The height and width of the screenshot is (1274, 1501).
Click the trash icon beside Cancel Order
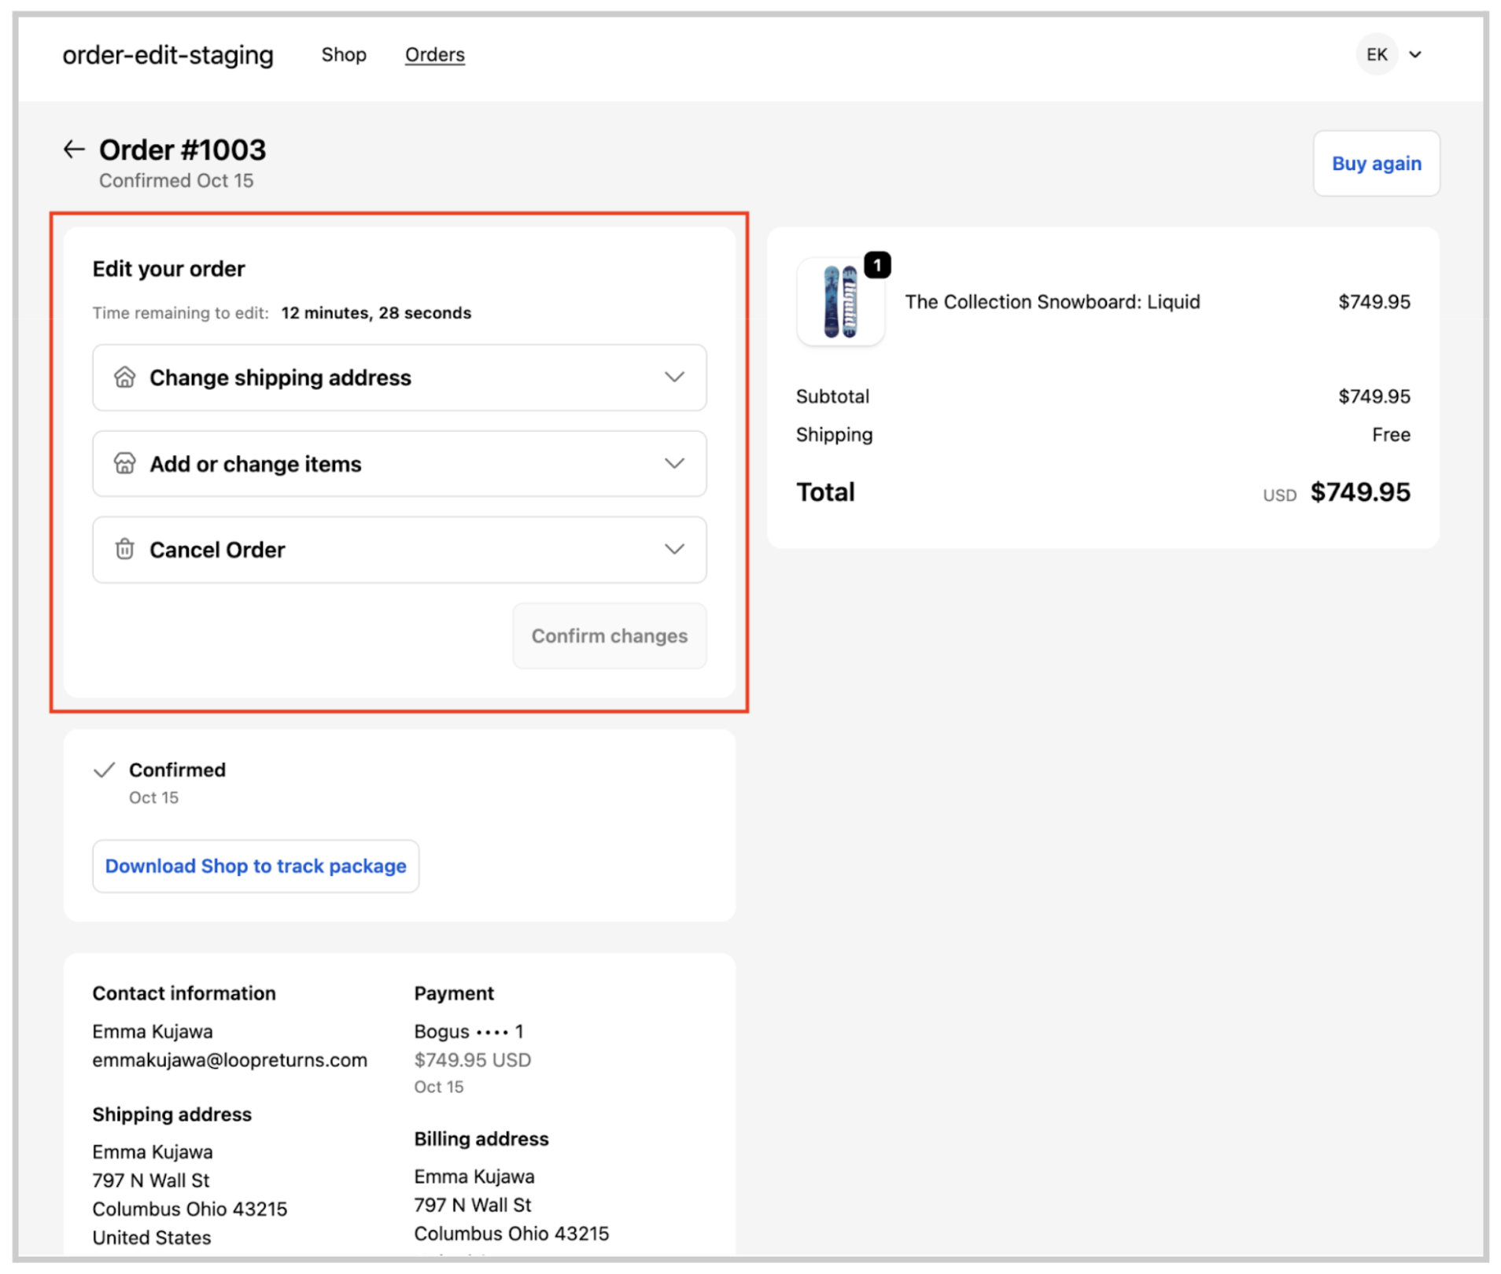124,549
